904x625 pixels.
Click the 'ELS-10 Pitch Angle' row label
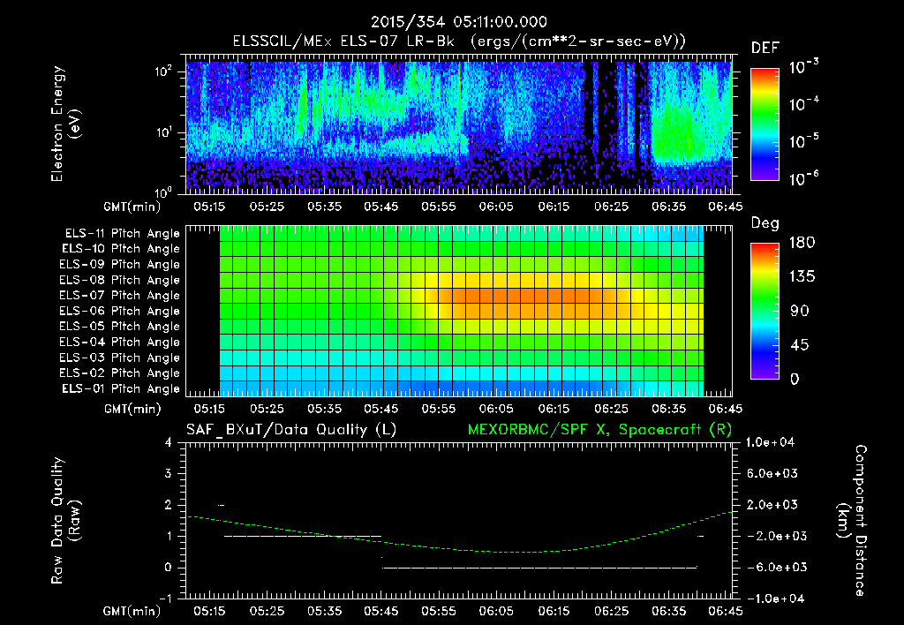(x=121, y=249)
